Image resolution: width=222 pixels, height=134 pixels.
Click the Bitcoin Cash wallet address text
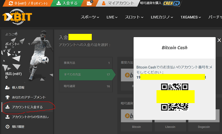click(171, 77)
